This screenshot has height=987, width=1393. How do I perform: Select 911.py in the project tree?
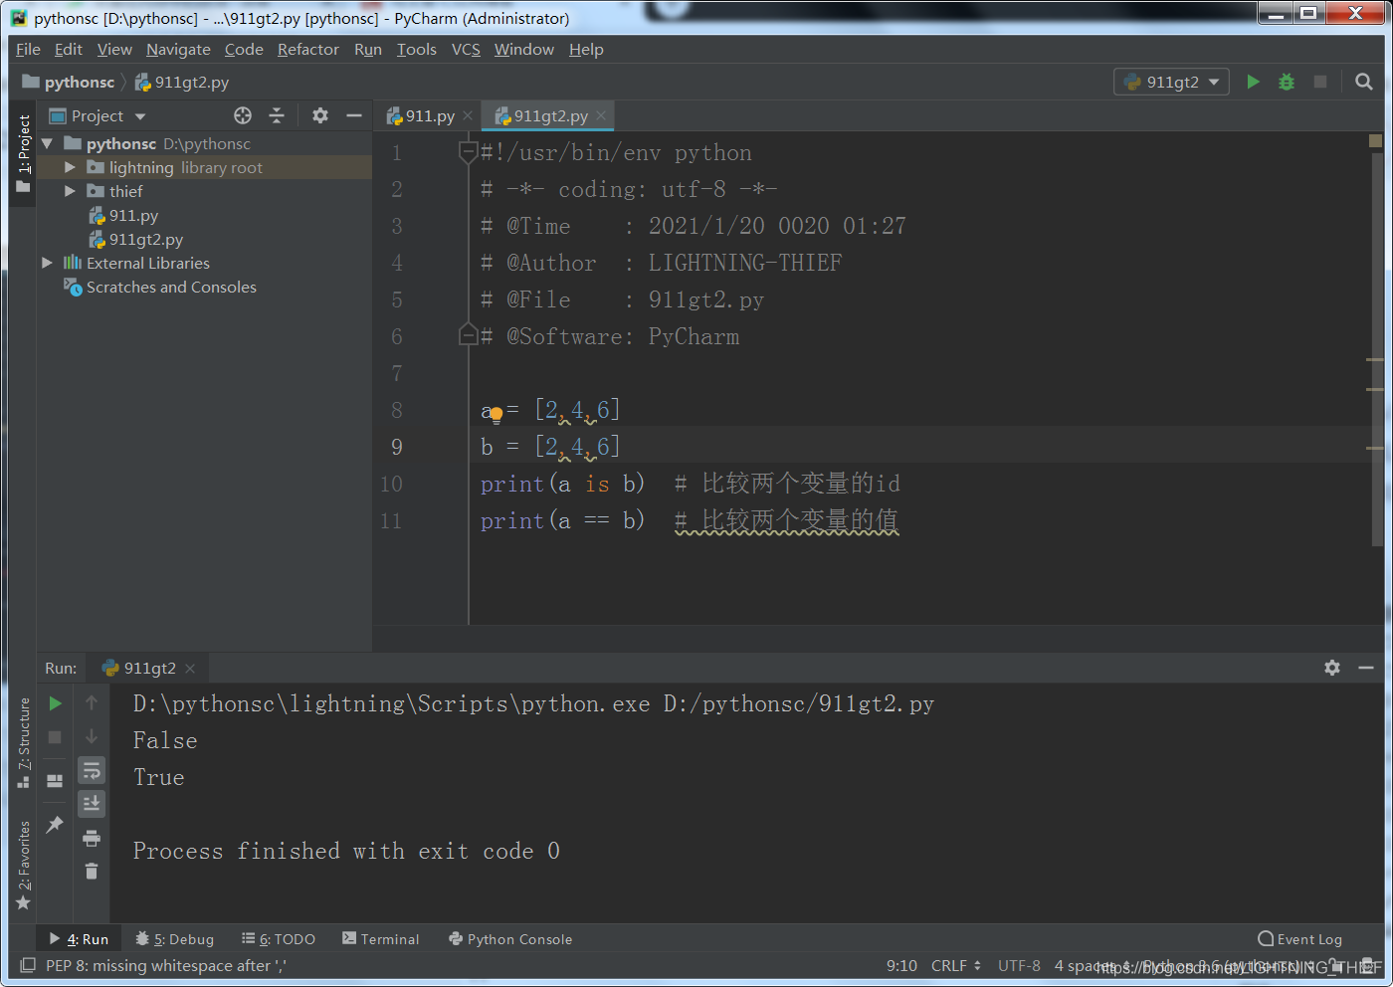[133, 215]
